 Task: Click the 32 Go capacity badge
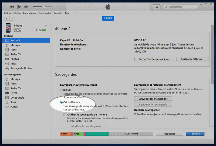(x=18, y=30)
